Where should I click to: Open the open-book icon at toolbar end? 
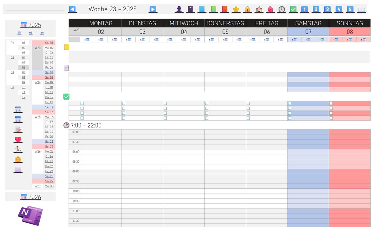pyautogui.click(x=362, y=9)
